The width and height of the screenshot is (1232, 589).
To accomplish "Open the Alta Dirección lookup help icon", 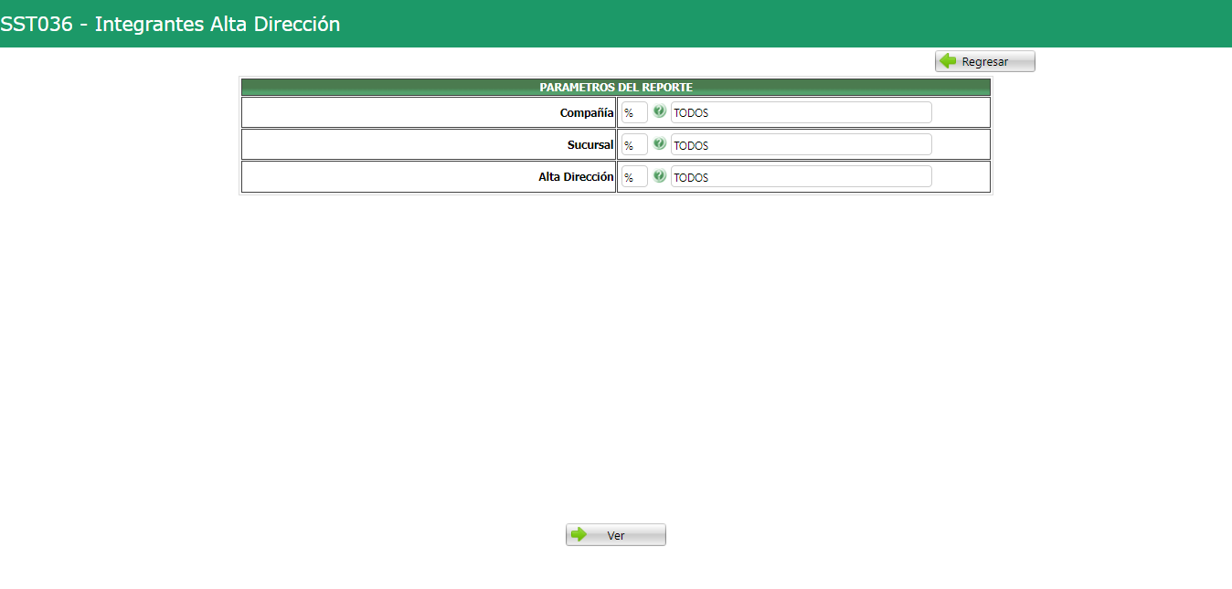I will (659, 176).
